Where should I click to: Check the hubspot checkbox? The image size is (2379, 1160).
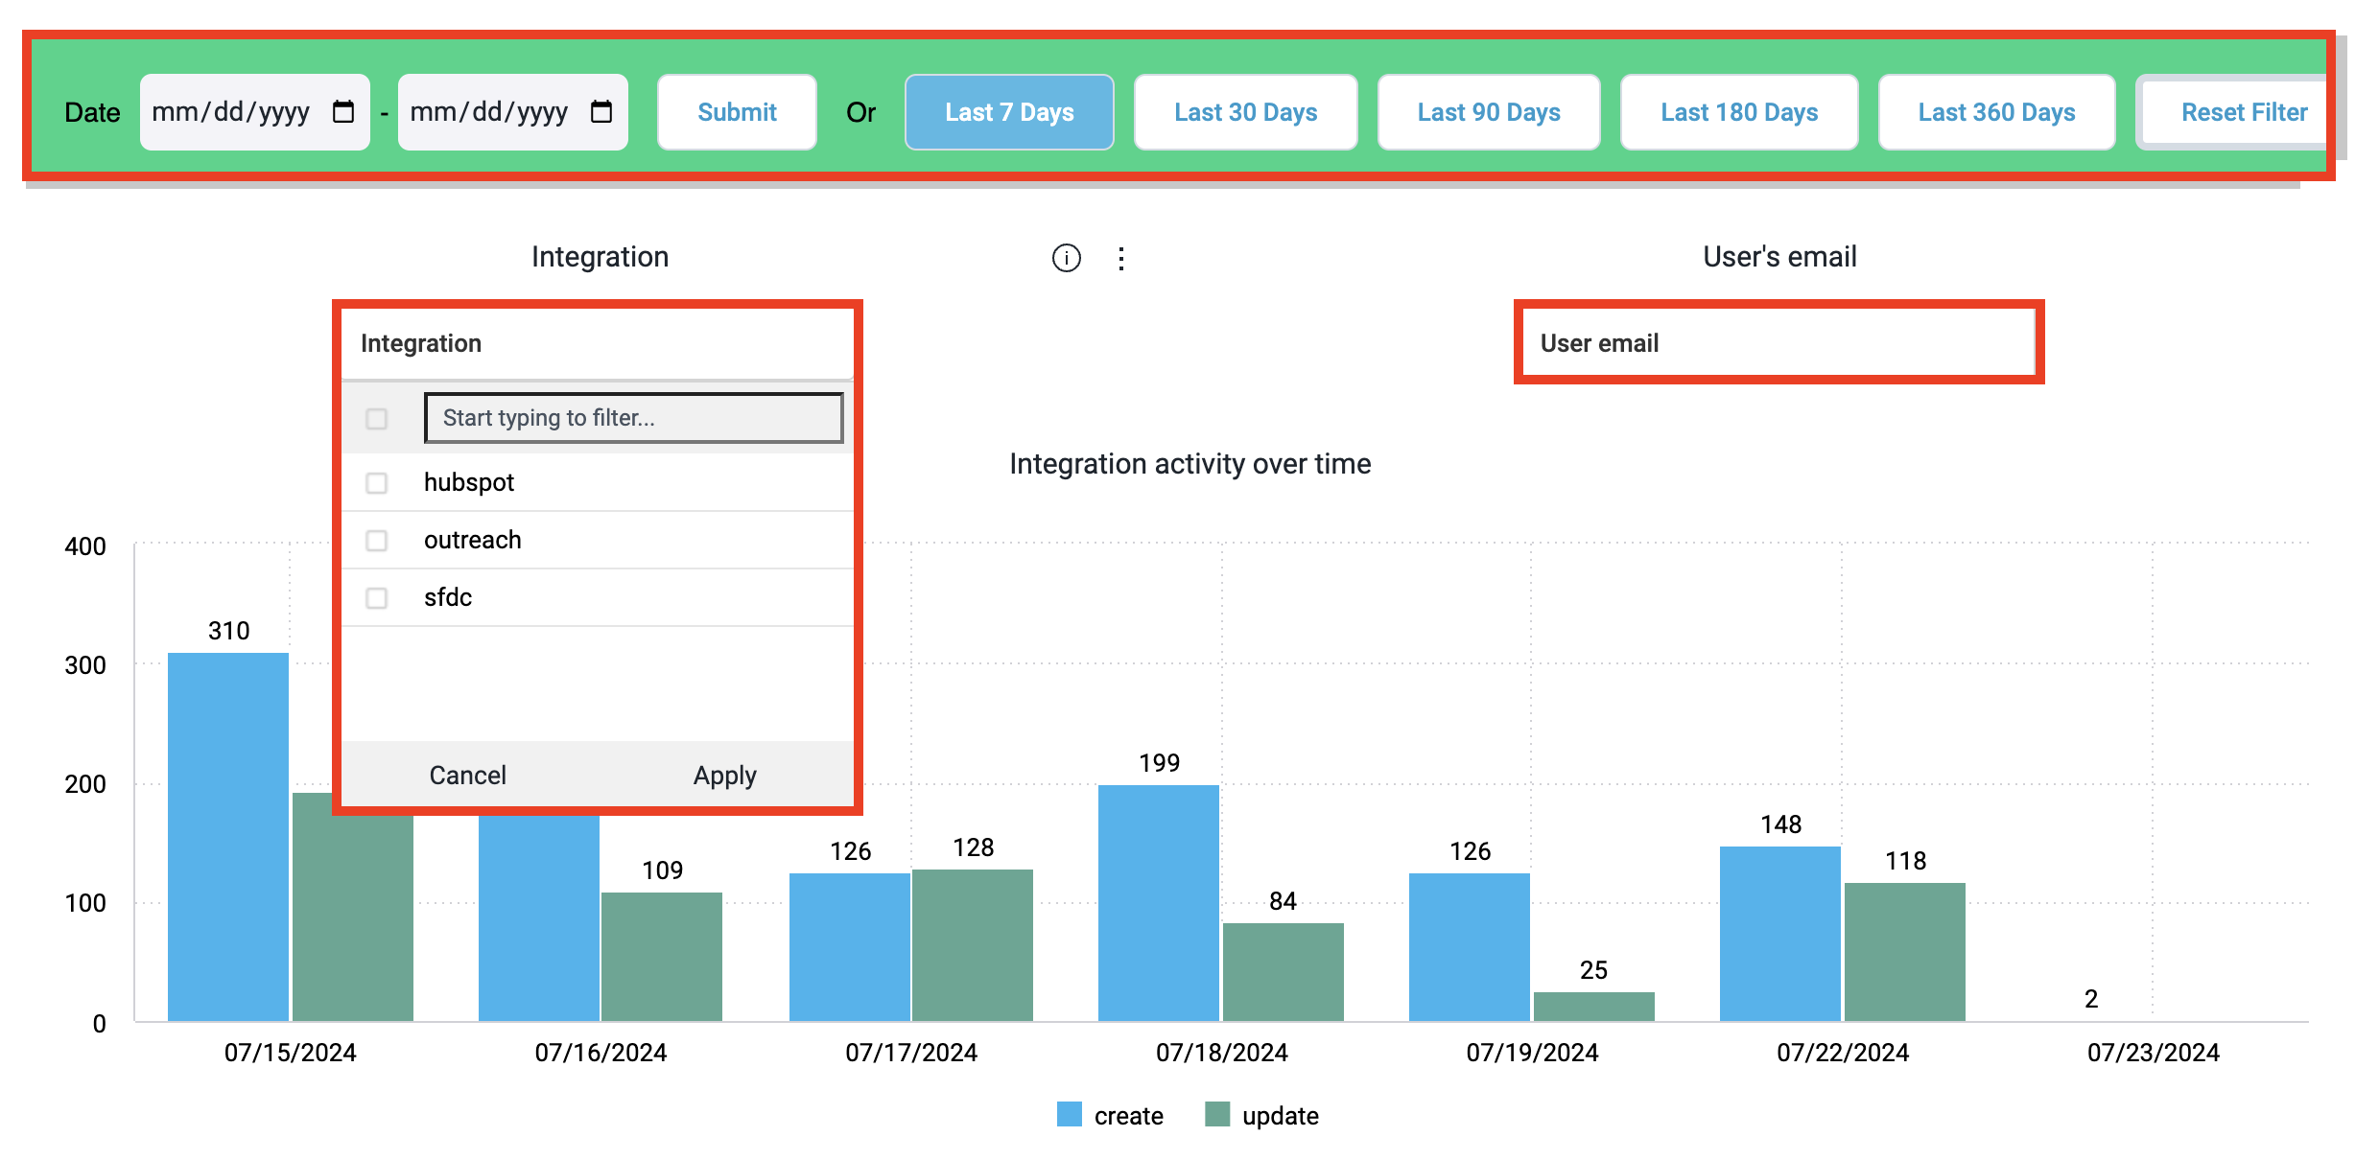[x=377, y=483]
